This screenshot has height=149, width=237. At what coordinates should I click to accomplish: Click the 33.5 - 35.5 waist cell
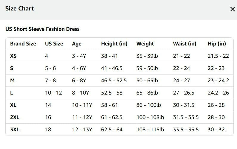[x=186, y=130]
